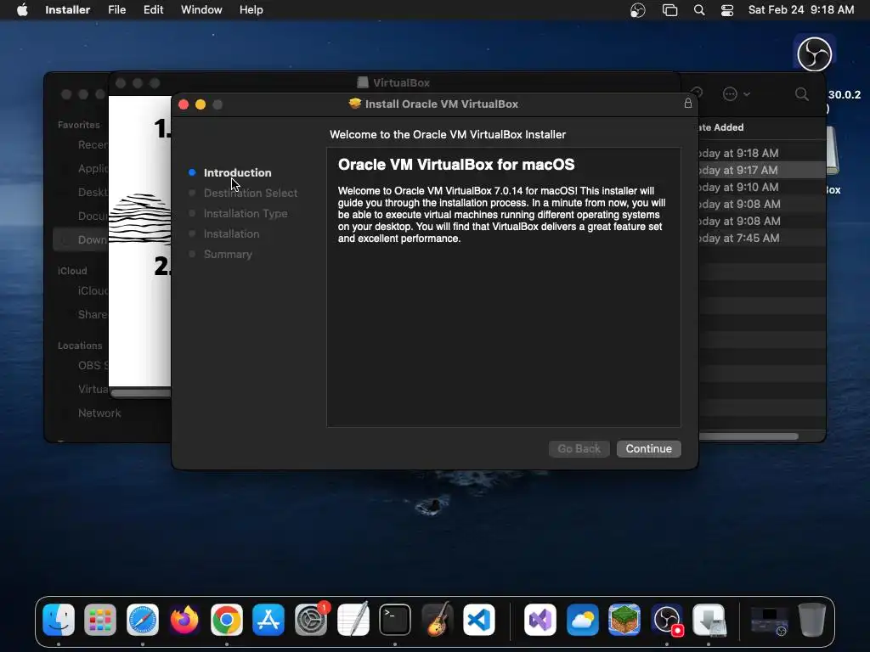Launch Visual Studio Code from the Dock
870x652 pixels.
pos(479,620)
